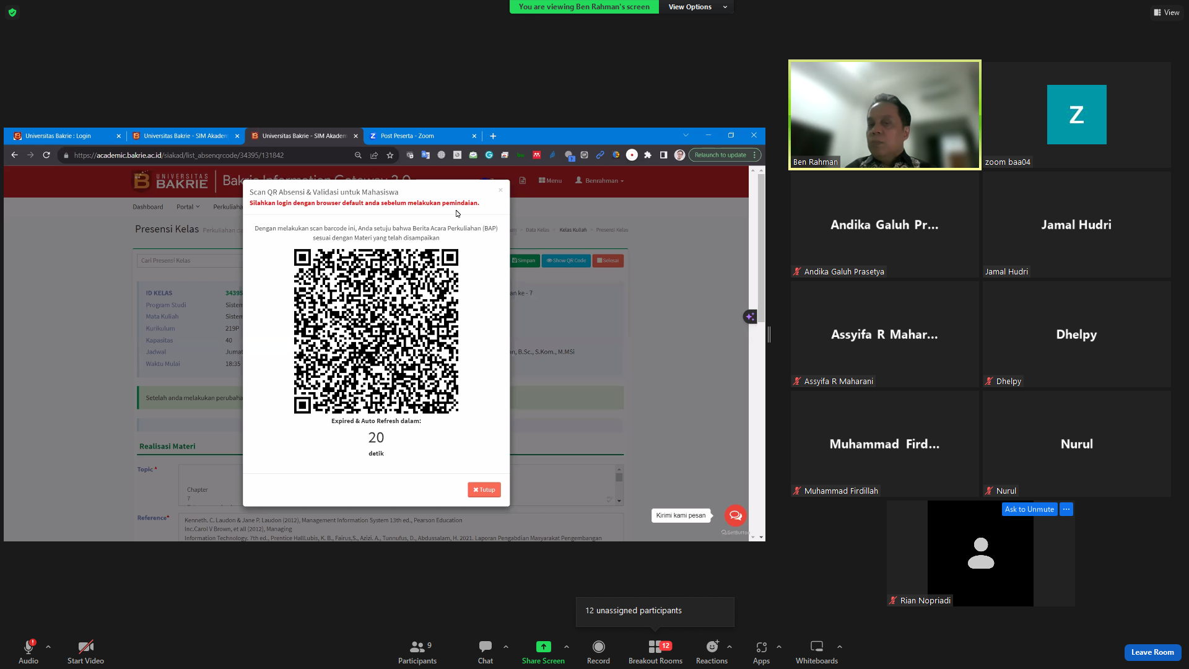The image size is (1189, 669).
Task: Expand the Reactions options arrow
Action: tap(730, 647)
